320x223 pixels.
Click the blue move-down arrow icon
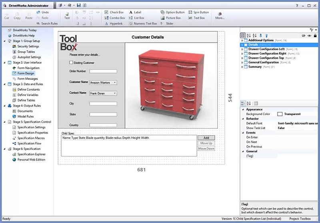coord(261,36)
